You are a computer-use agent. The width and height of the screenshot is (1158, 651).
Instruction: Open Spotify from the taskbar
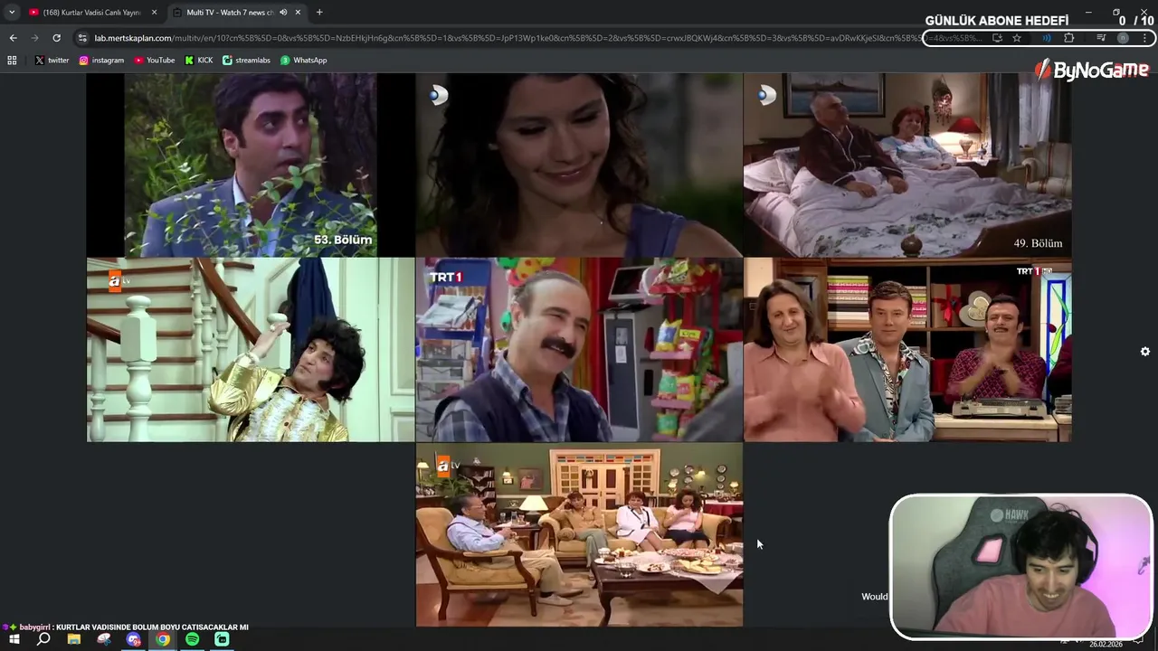tap(192, 639)
